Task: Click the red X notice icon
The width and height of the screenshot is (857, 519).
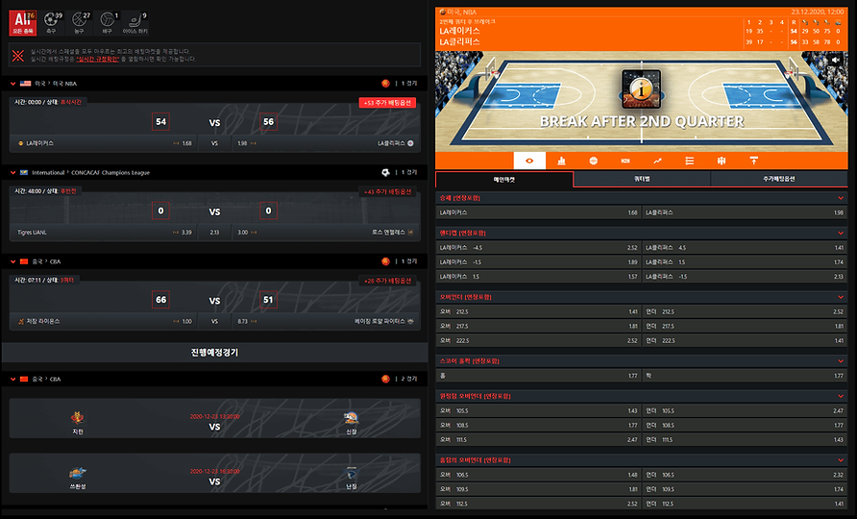Action: 18,55
